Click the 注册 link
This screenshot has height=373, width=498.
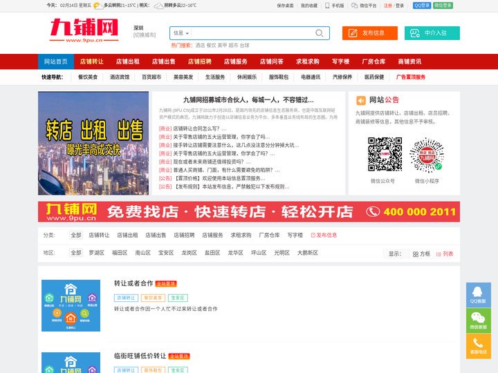[388, 6]
